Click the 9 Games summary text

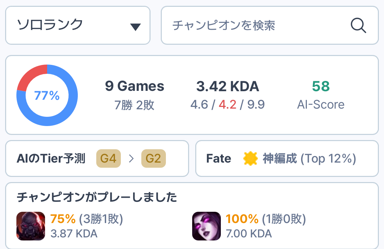pos(134,87)
